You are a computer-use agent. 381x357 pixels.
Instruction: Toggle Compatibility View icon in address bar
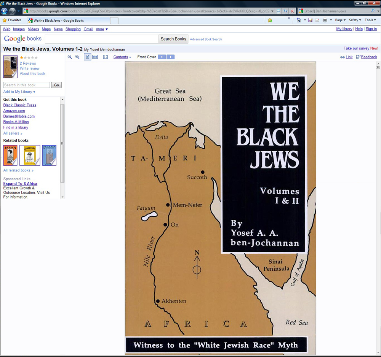279,11
